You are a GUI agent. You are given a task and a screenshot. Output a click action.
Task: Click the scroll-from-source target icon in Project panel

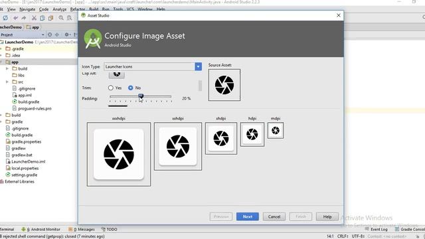tap(50, 35)
